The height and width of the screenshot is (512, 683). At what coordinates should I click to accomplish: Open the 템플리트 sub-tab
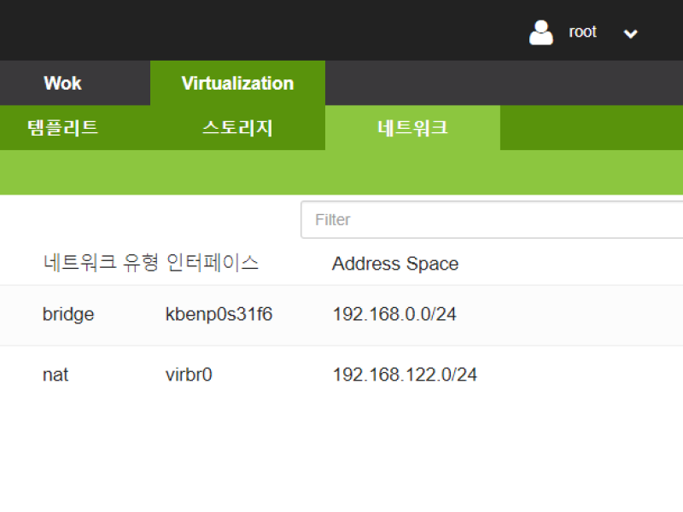[x=62, y=128]
